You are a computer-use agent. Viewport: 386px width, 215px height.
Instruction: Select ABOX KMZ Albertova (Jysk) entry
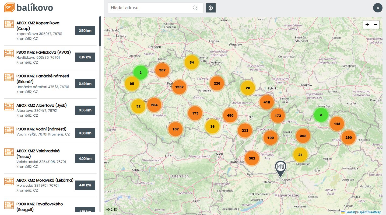point(41,105)
